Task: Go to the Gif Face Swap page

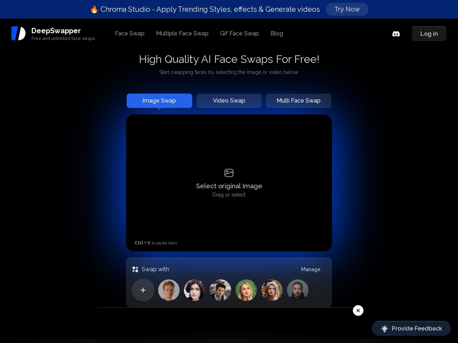Action: (x=239, y=33)
